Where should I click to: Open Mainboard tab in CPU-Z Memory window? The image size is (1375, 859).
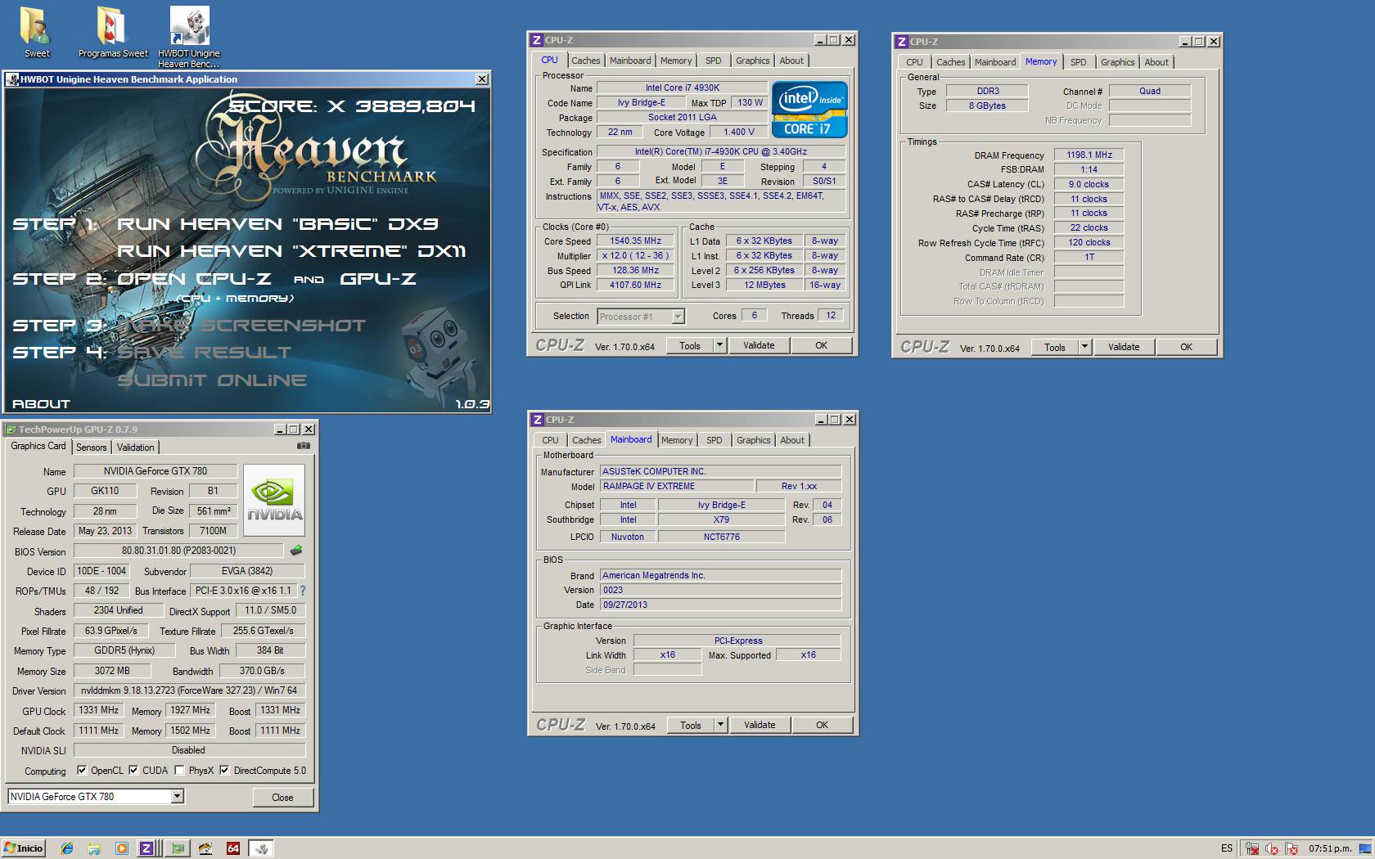click(995, 62)
